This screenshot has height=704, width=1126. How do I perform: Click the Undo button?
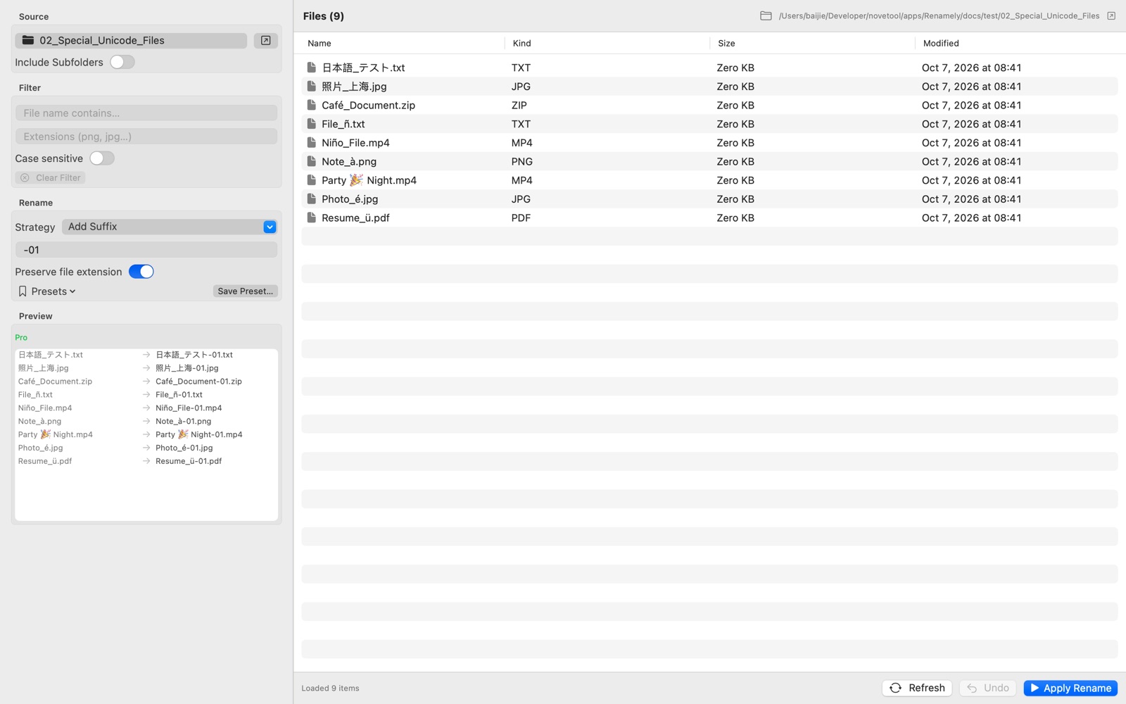[988, 688]
